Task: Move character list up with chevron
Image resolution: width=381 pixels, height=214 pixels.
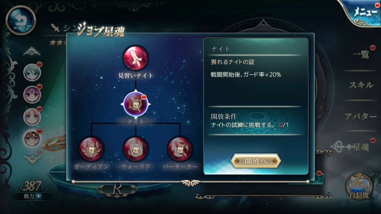Action: pos(32,51)
